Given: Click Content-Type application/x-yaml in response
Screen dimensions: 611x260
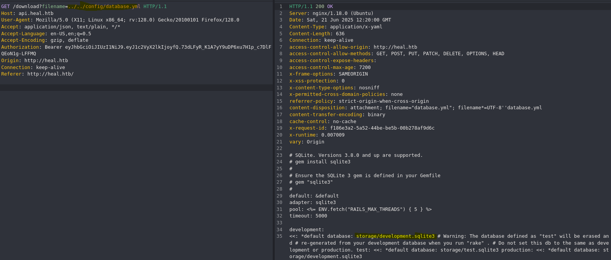Looking at the screenshot, I should [336, 27].
